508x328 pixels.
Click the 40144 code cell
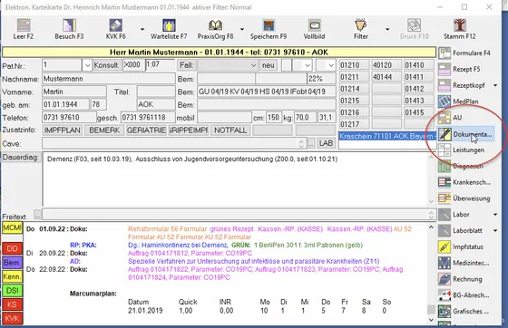tap(386, 77)
